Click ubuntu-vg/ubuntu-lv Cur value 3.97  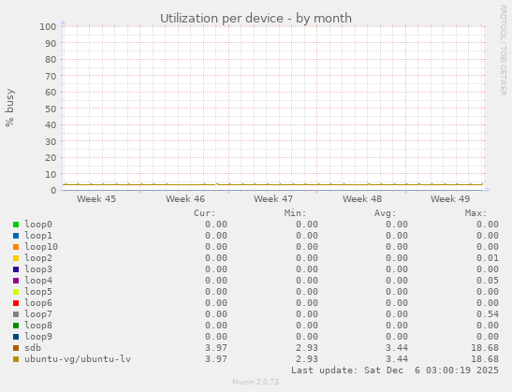(x=216, y=359)
